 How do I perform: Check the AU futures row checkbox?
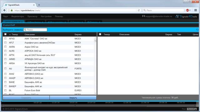coord(5,68)
